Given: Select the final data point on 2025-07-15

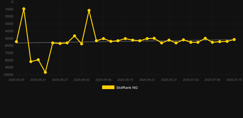Looking at the screenshot, I should 234,40.
